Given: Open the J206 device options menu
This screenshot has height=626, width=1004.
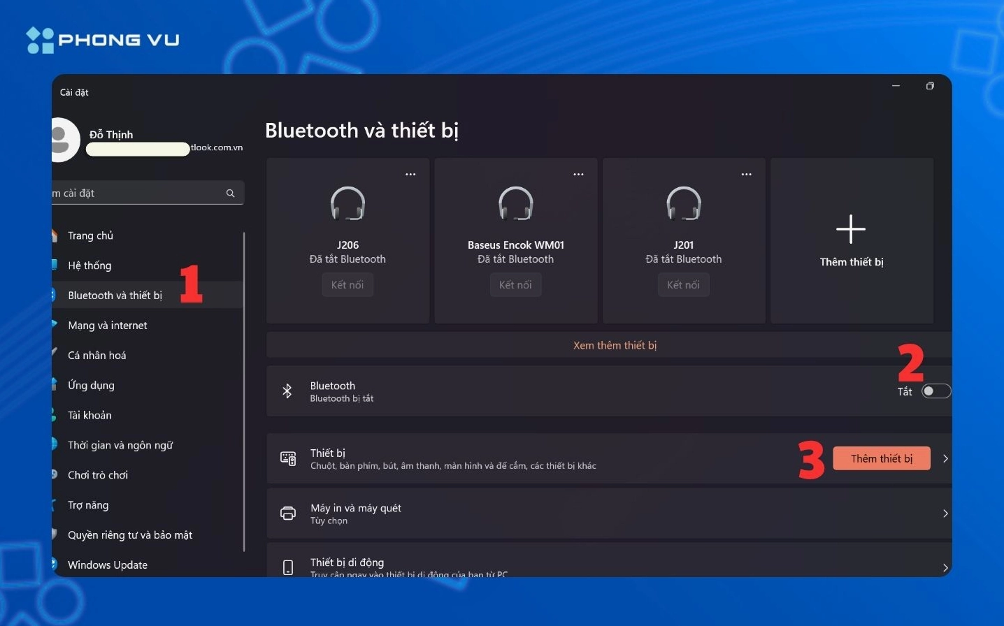Looking at the screenshot, I should 410,173.
